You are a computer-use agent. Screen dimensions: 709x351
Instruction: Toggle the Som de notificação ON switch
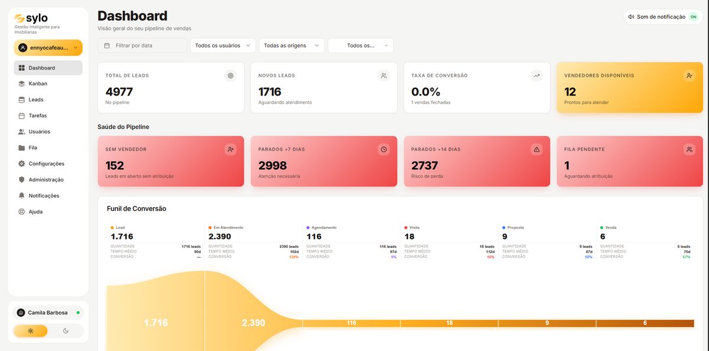point(694,17)
